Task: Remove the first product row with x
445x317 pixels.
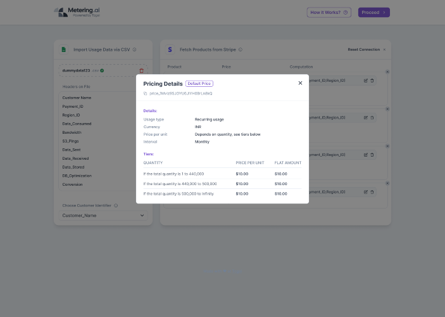Action: (387, 72)
